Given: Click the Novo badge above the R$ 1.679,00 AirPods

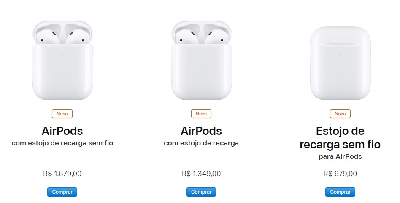Looking at the screenshot, I should pyautogui.click(x=62, y=113).
